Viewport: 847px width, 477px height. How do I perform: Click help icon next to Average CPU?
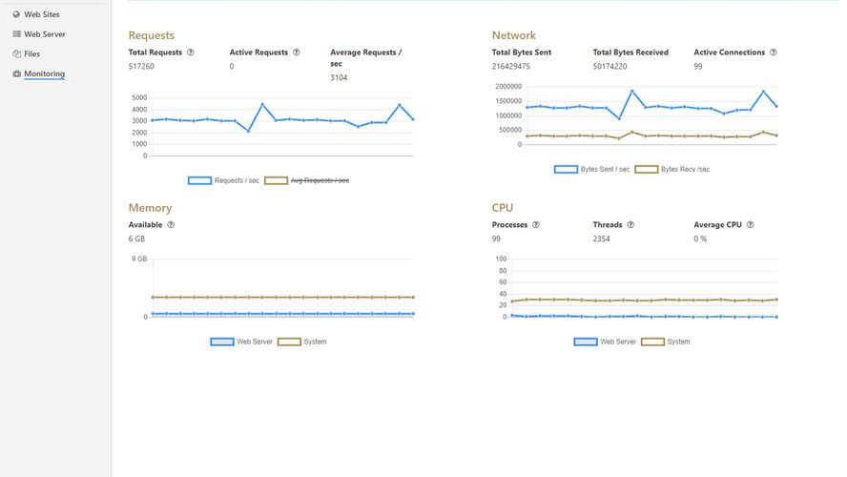pyautogui.click(x=751, y=225)
